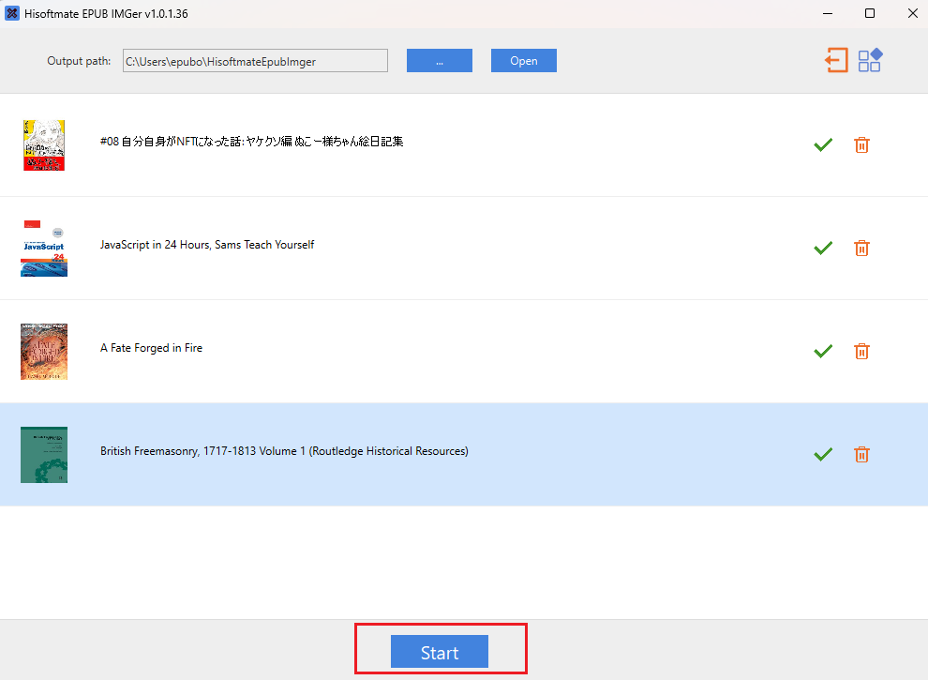Screen dimensions: 928x680
Task: Click the green check beside the NFT manga title
Action: 823,144
